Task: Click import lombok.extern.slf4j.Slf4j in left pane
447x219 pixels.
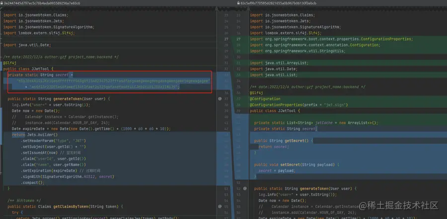Action: tap(39, 33)
